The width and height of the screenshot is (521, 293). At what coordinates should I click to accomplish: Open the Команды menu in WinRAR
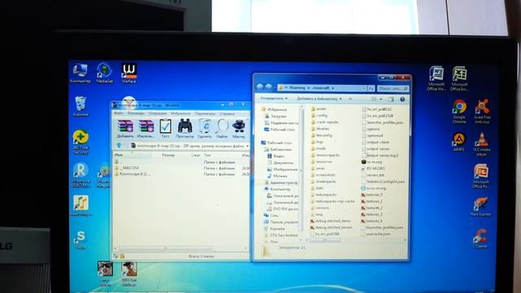click(x=136, y=114)
